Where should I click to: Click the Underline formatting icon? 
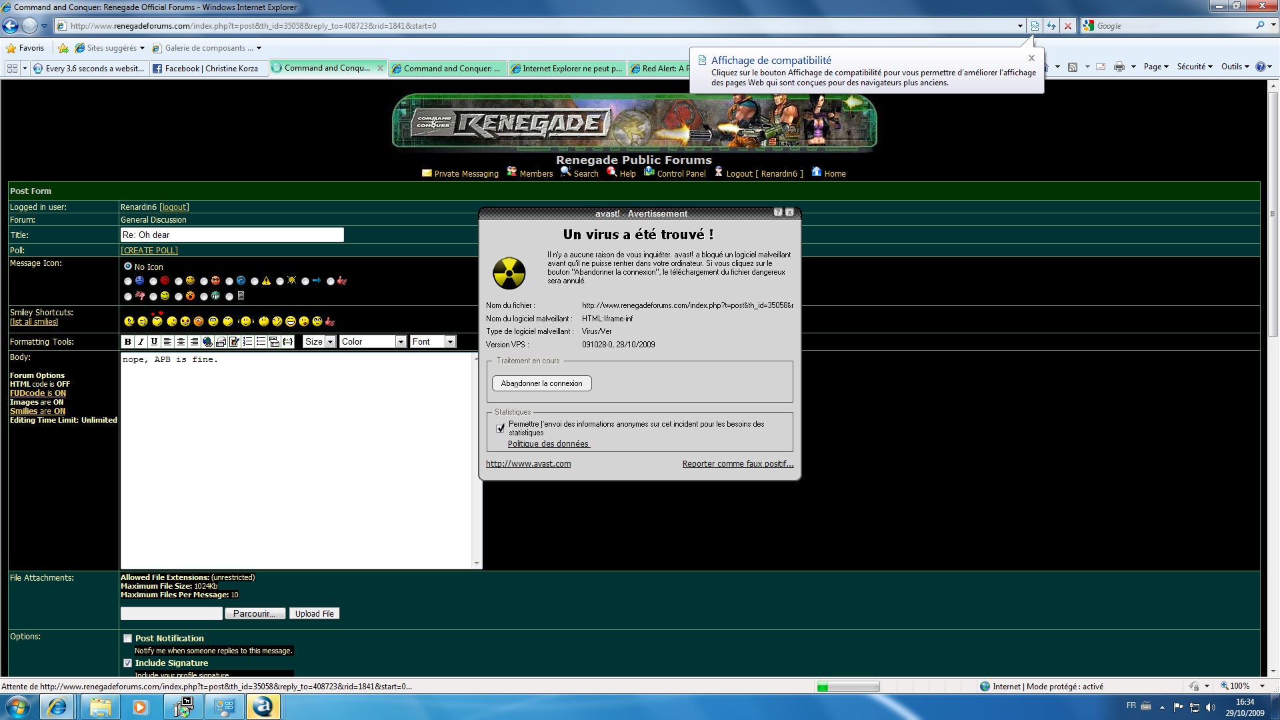tap(154, 341)
